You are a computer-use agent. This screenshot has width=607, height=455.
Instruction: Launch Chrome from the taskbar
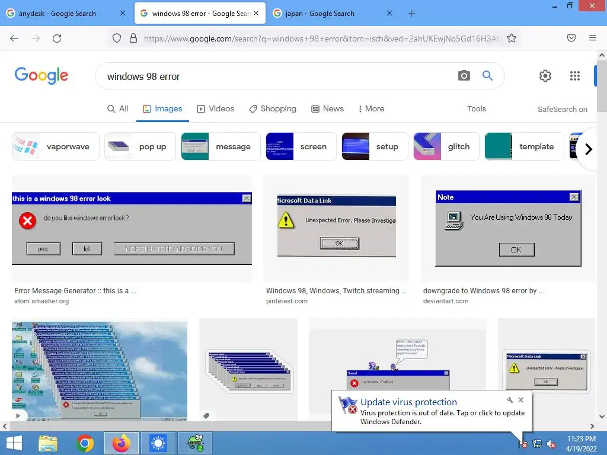85,443
